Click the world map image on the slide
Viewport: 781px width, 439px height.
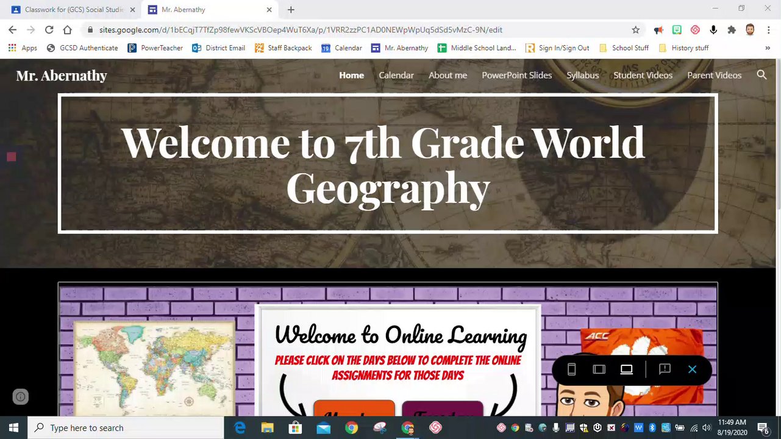(154, 369)
